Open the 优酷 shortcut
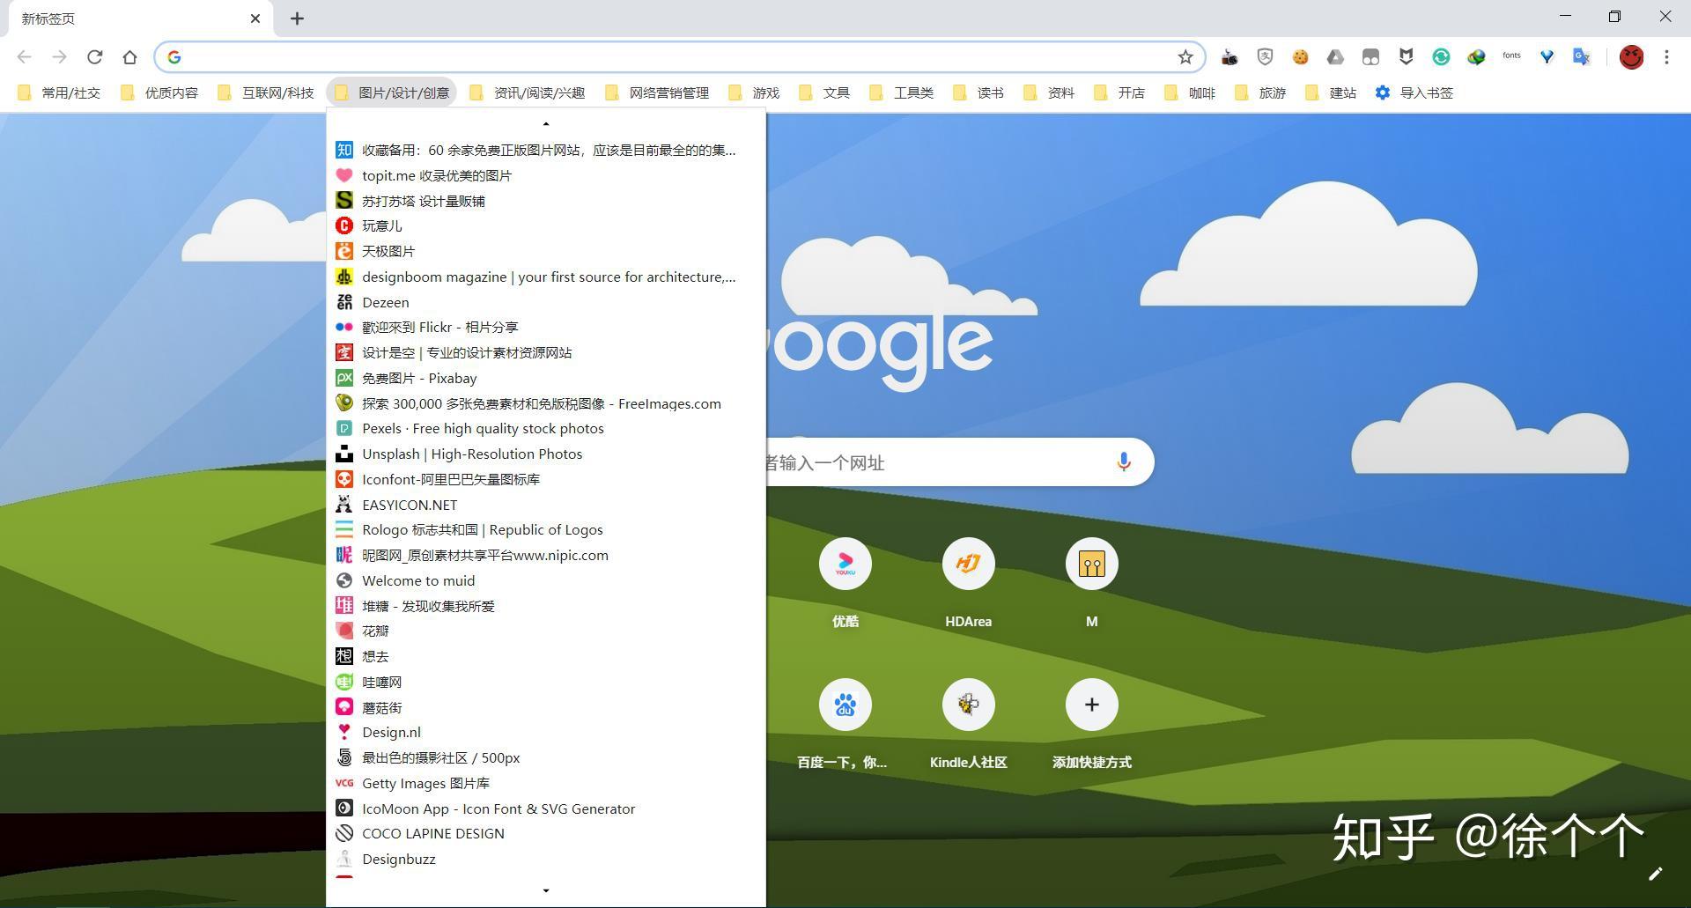This screenshot has height=908, width=1691. 845,582
